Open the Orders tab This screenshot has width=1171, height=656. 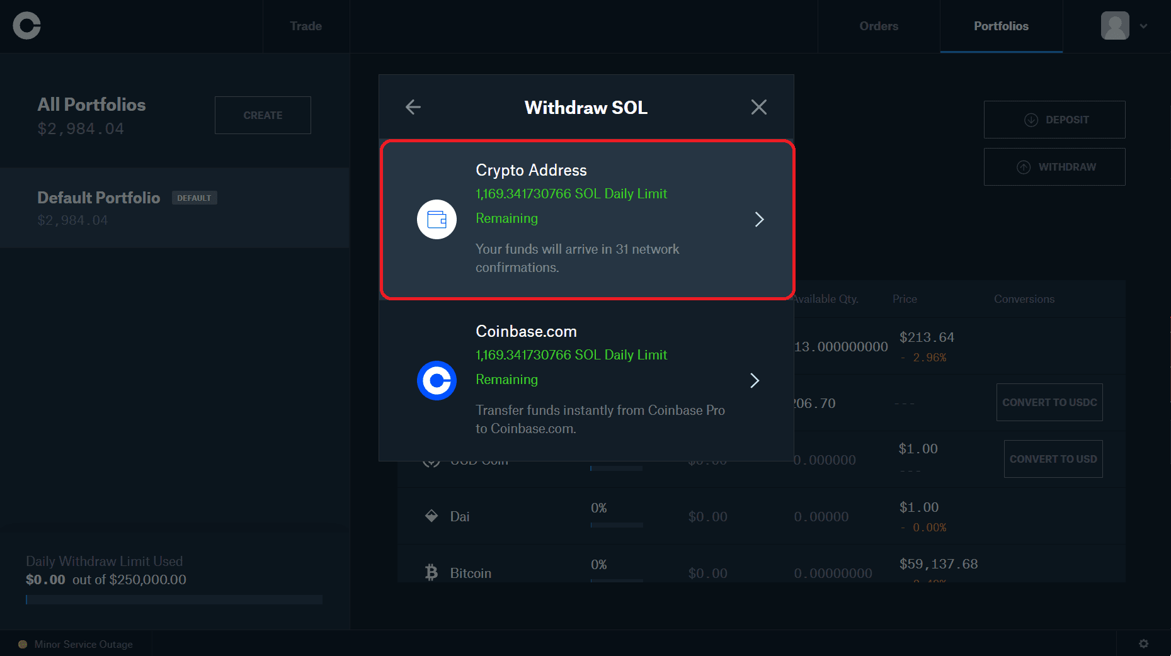(x=879, y=26)
